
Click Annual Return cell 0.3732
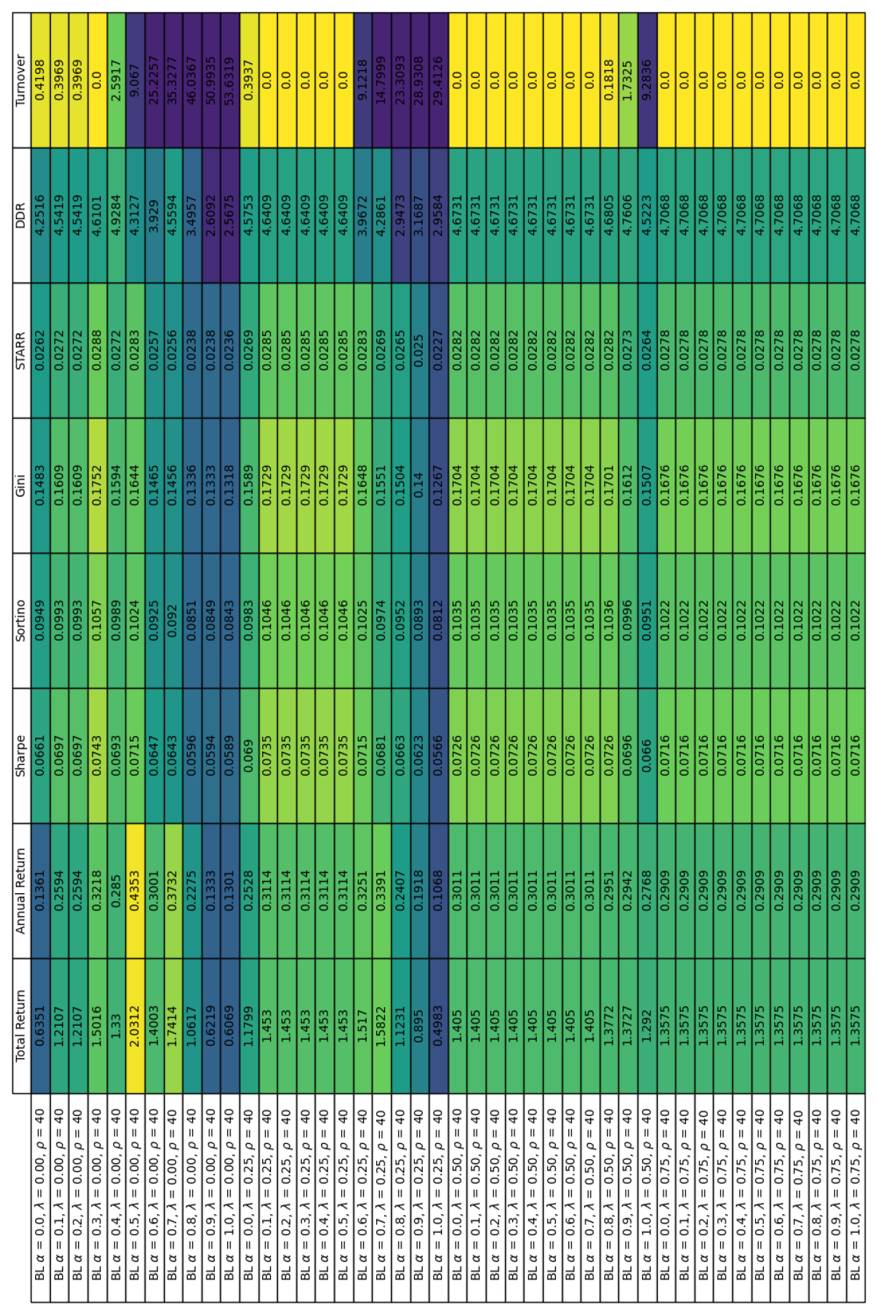pos(173,891)
